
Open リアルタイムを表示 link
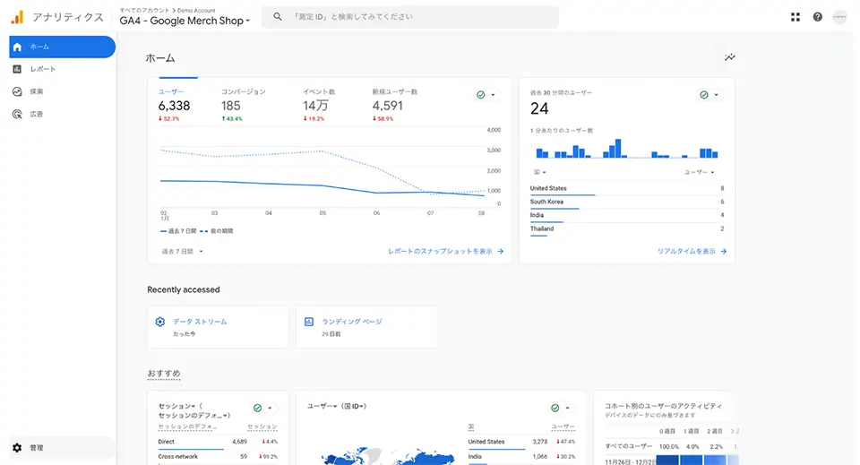pyautogui.click(x=692, y=251)
